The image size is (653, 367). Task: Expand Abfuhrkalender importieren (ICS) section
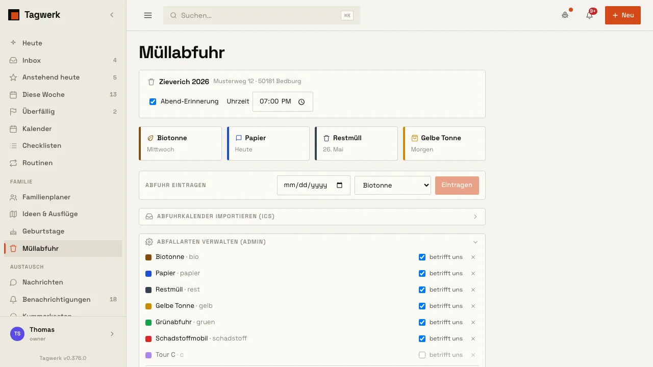[312, 217]
